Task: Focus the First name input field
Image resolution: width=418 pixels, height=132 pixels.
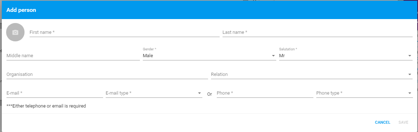Action: (x=124, y=32)
